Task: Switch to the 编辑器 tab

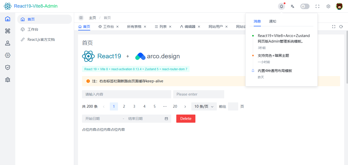Action: (188, 27)
